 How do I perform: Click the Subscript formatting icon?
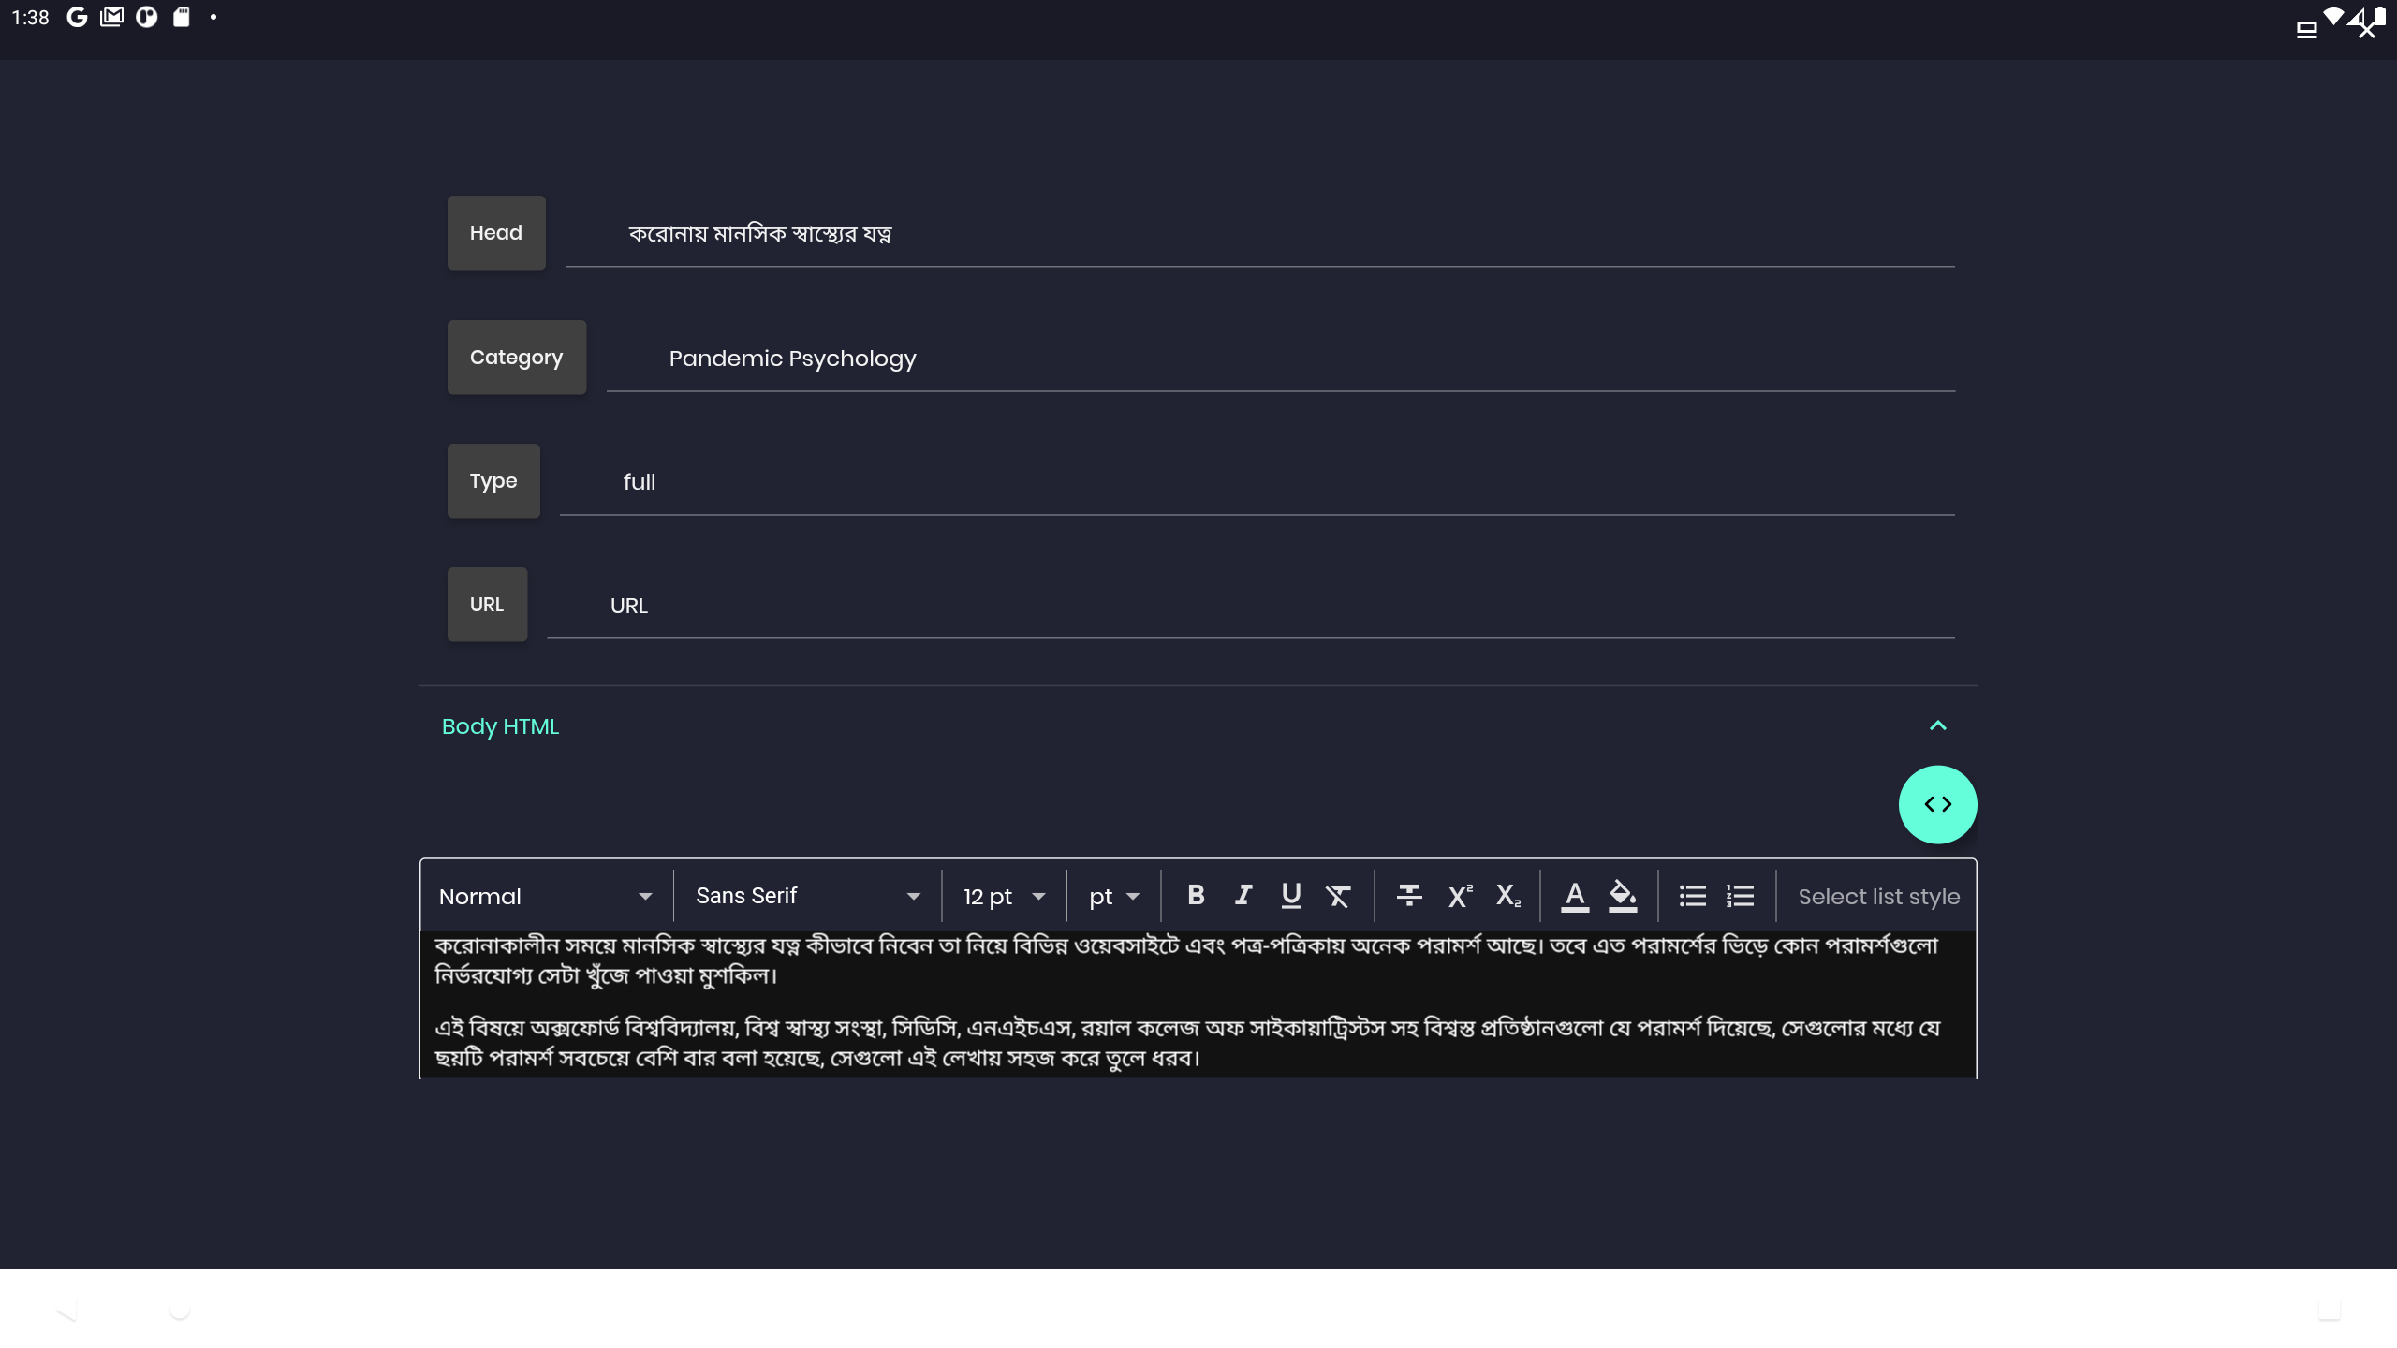pos(1505,895)
